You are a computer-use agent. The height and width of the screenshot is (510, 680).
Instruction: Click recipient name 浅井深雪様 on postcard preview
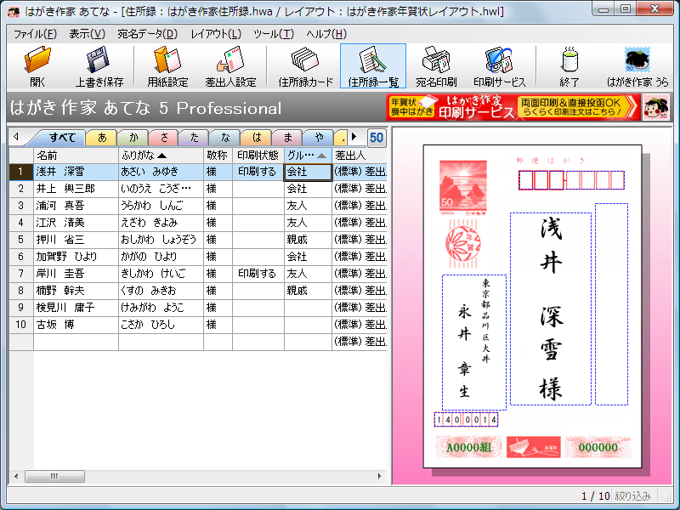(x=550, y=309)
